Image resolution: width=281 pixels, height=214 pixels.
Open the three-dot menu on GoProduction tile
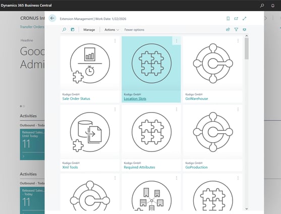[238, 110]
